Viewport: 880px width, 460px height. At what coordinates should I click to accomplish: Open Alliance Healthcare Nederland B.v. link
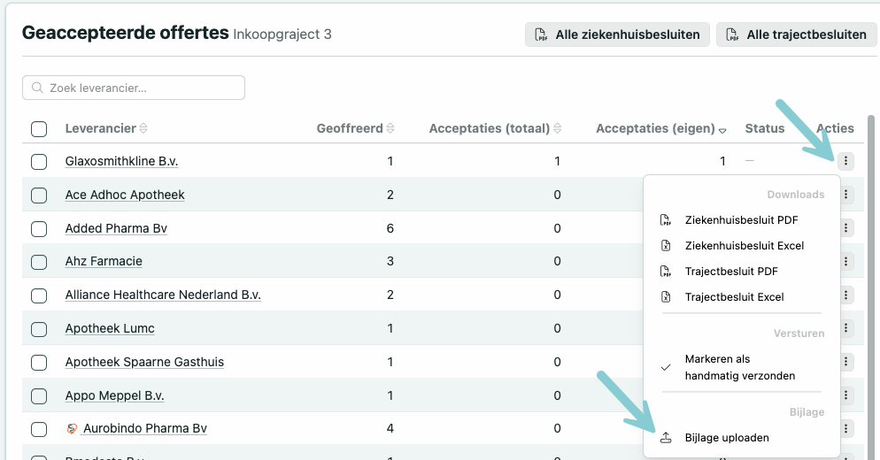pos(163,295)
